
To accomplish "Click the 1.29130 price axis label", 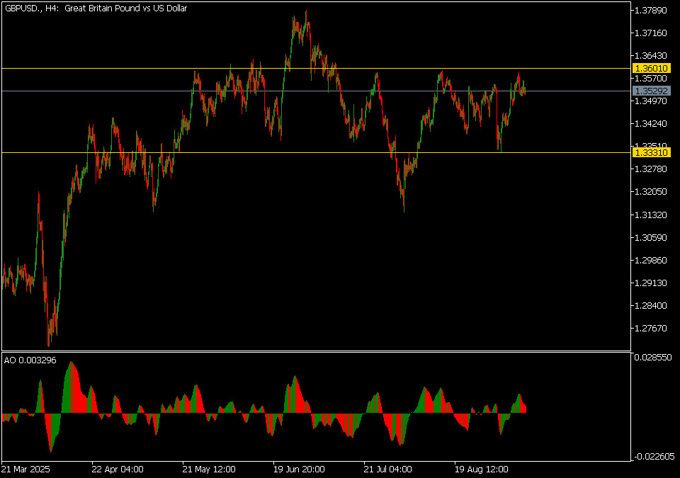I will coord(650,283).
